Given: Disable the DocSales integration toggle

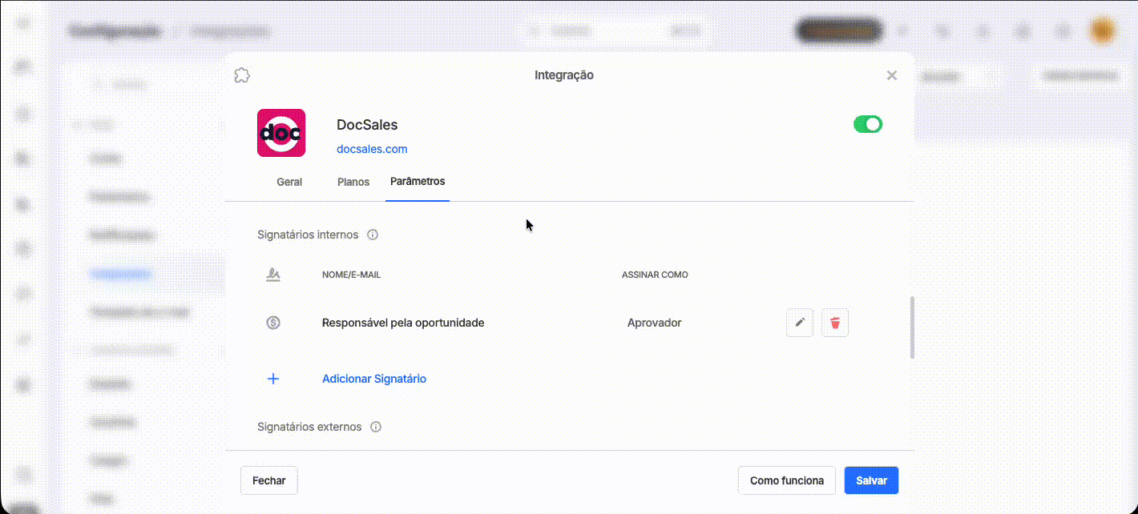Looking at the screenshot, I should (868, 124).
